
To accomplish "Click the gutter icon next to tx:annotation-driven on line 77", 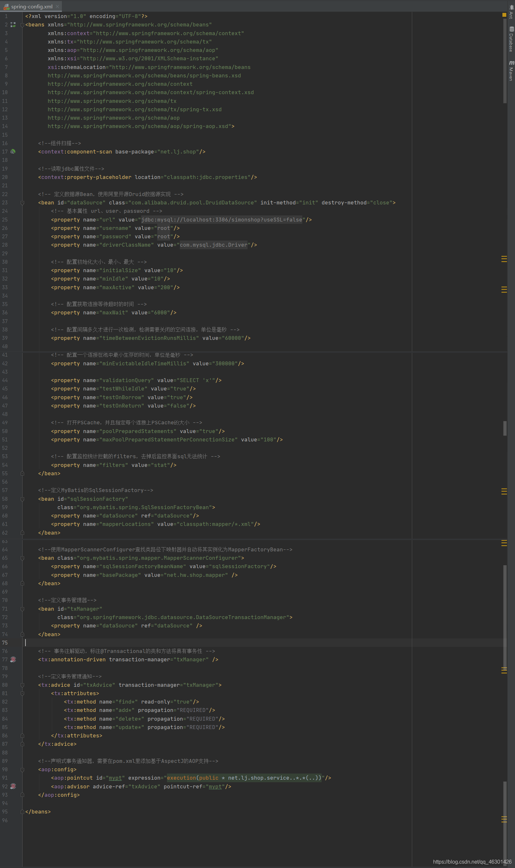I will point(13,660).
